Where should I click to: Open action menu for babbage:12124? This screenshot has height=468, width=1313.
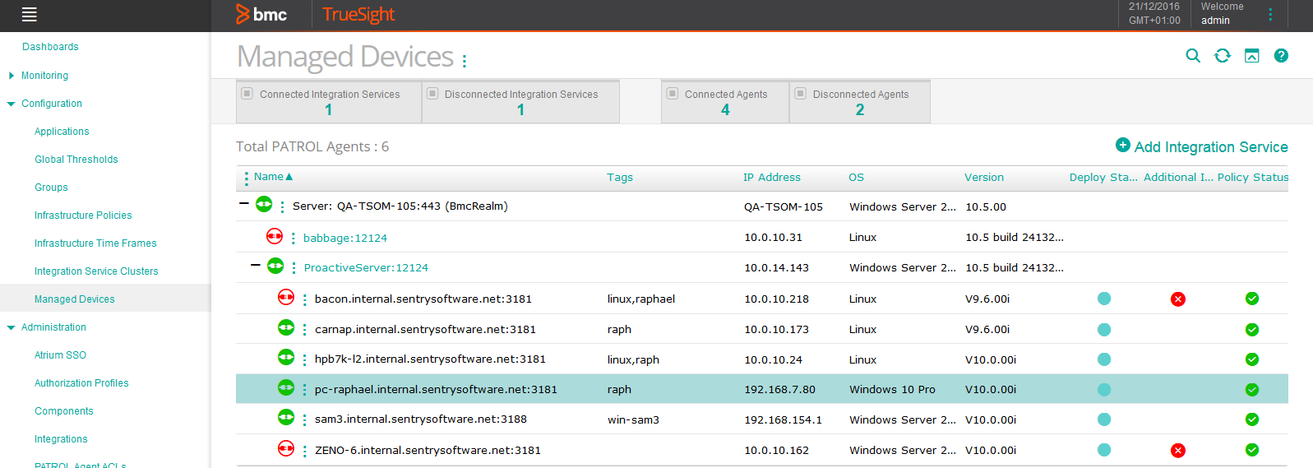[x=293, y=239]
